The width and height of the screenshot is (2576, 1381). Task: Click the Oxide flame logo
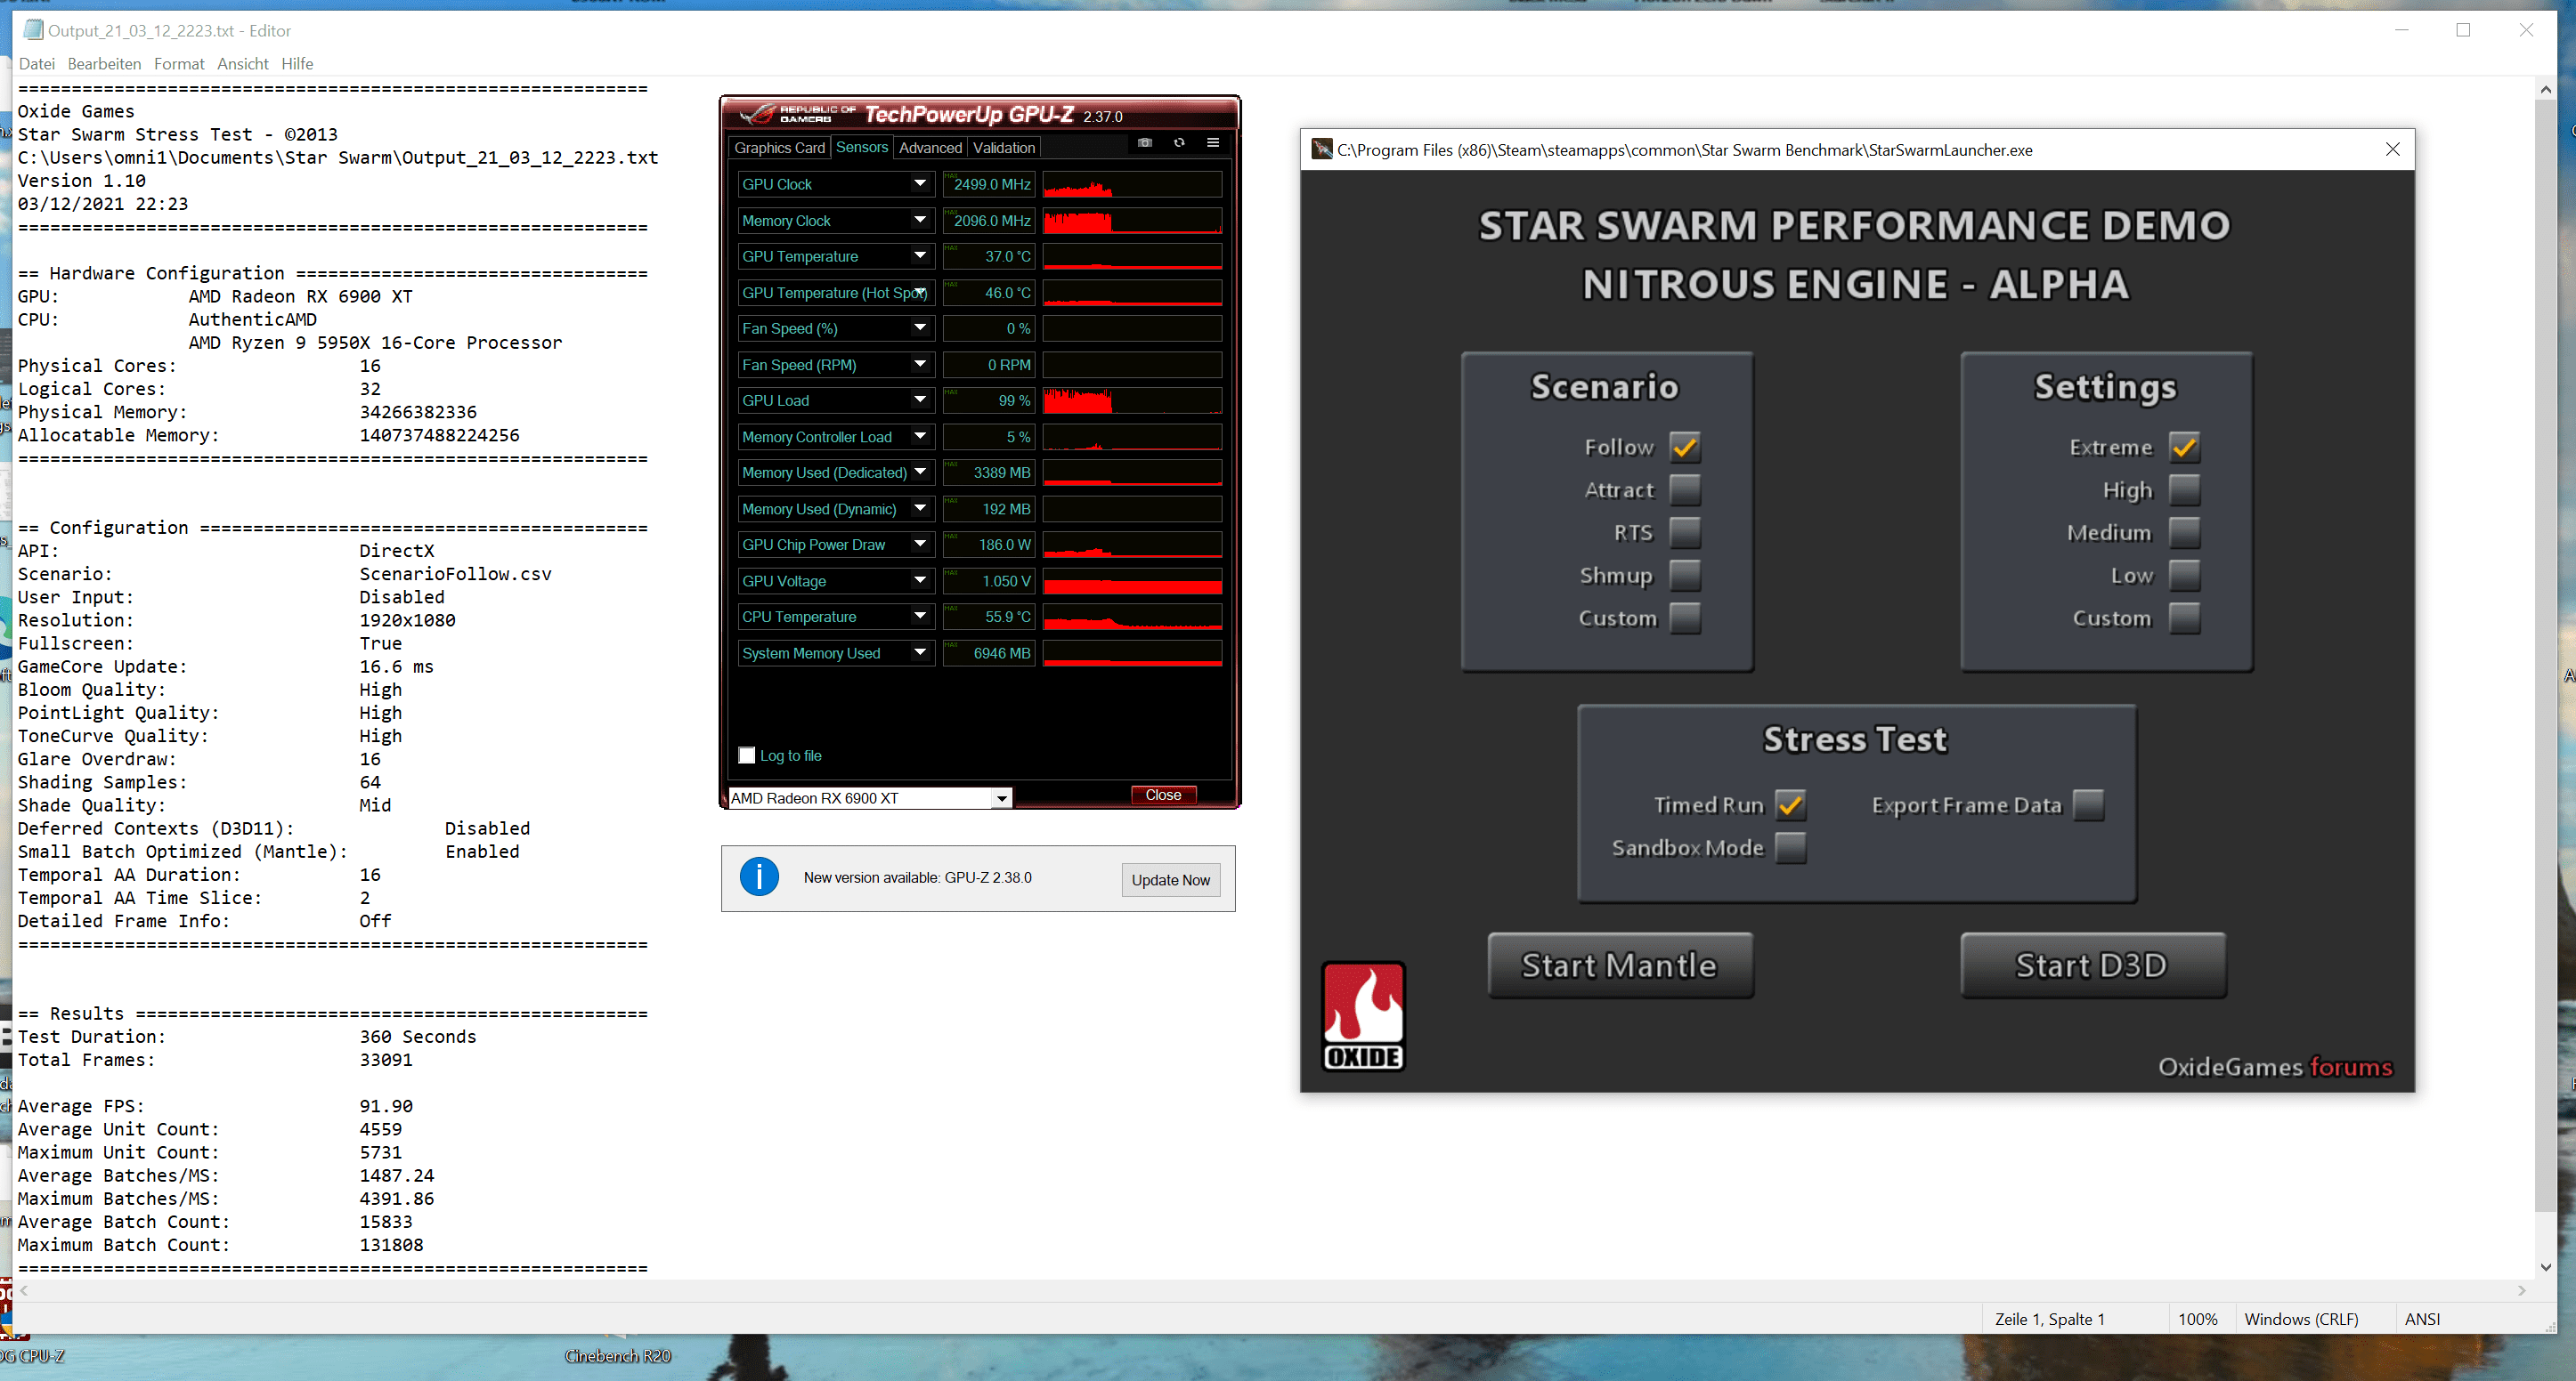[1363, 1016]
